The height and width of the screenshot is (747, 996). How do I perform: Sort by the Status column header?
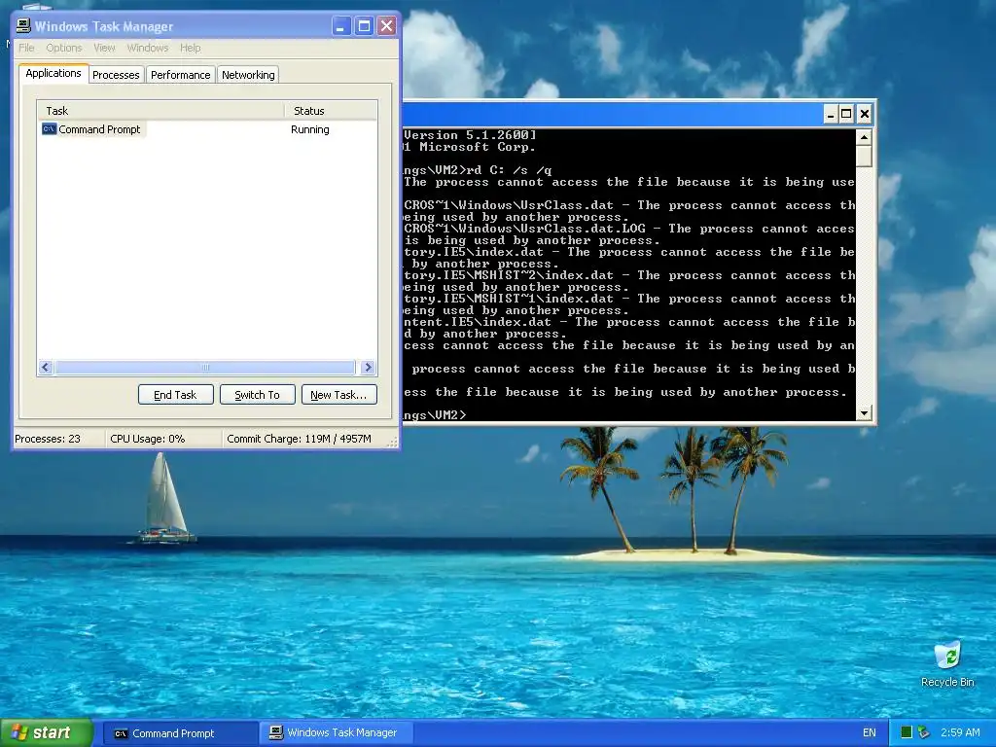click(x=330, y=111)
